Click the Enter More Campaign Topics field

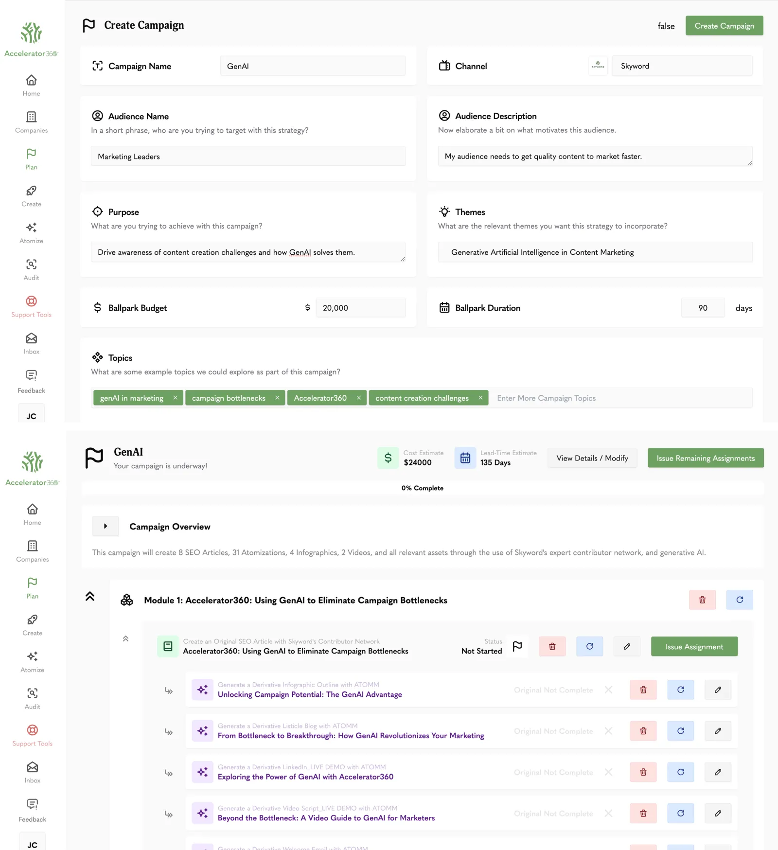pos(620,398)
